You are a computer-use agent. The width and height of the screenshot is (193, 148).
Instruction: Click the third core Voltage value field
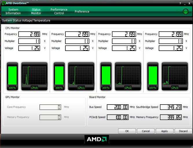click(x=124, y=48)
